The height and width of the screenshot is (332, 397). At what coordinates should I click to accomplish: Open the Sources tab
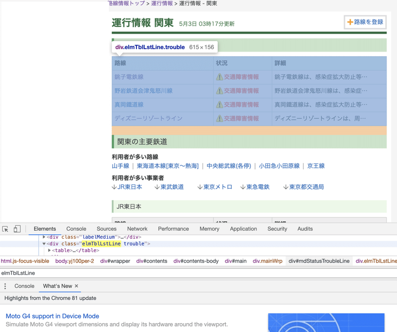pyautogui.click(x=107, y=229)
